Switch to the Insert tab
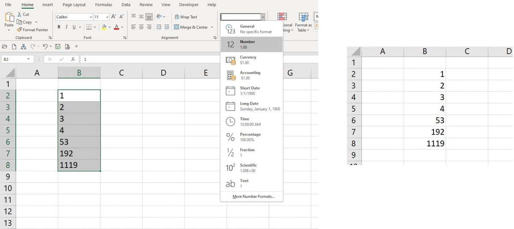514x229 pixels. pos(48,5)
